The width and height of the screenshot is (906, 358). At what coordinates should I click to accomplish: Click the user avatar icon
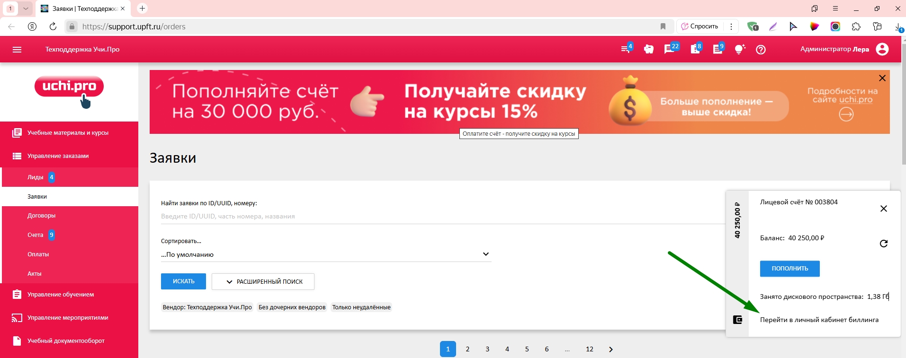point(882,49)
